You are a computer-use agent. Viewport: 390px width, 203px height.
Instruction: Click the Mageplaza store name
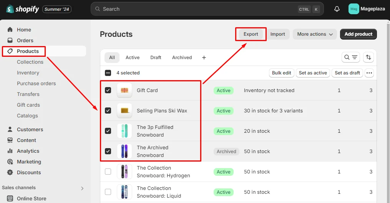click(x=373, y=9)
